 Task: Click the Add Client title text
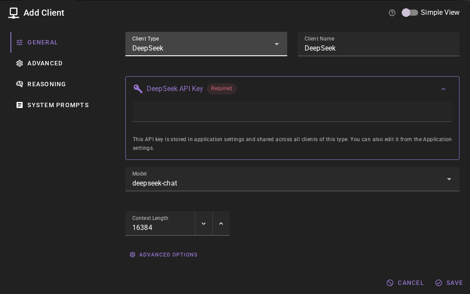pos(44,13)
